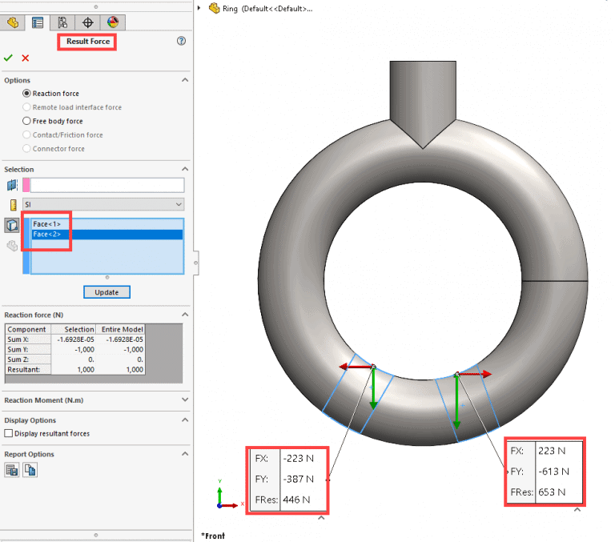Click the save report to file icon
This screenshot has height=542, width=615.
pyautogui.click(x=12, y=471)
